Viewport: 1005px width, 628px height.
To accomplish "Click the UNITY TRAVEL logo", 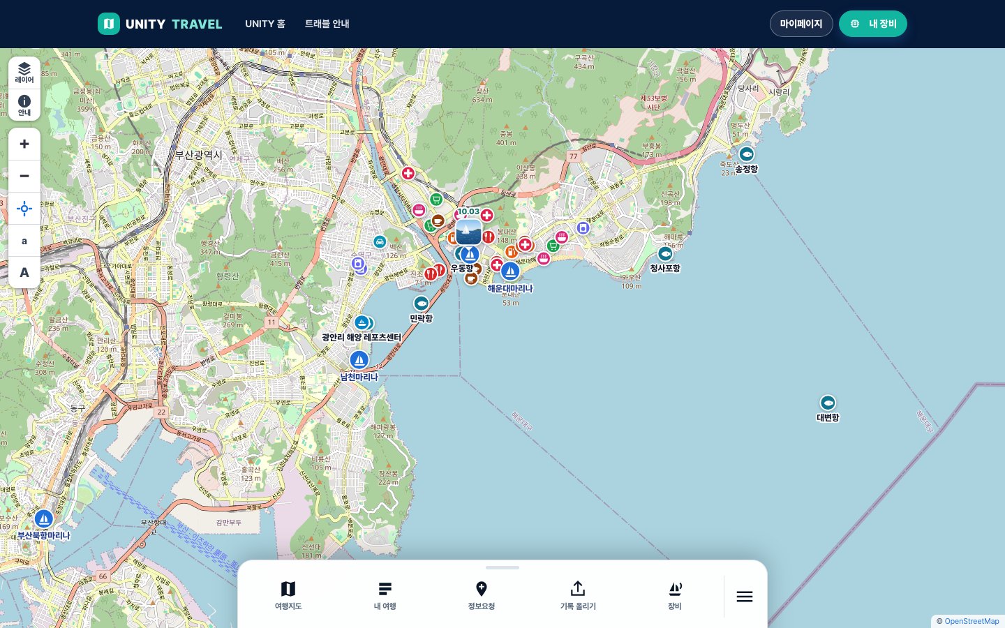I will point(160,24).
